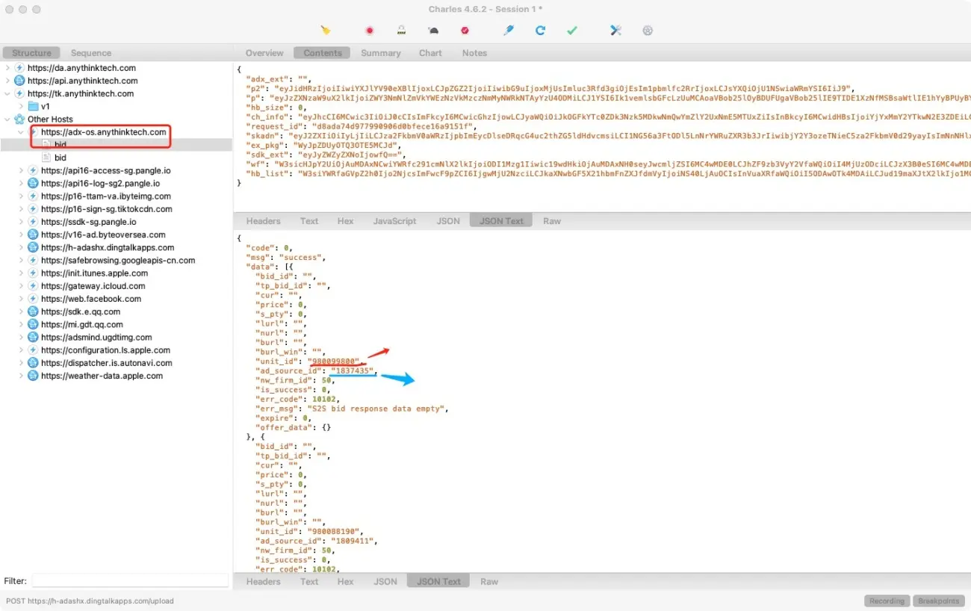This screenshot has width=971, height=611.
Task: Collapse the Other Hosts tree node
Action: coord(7,119)
